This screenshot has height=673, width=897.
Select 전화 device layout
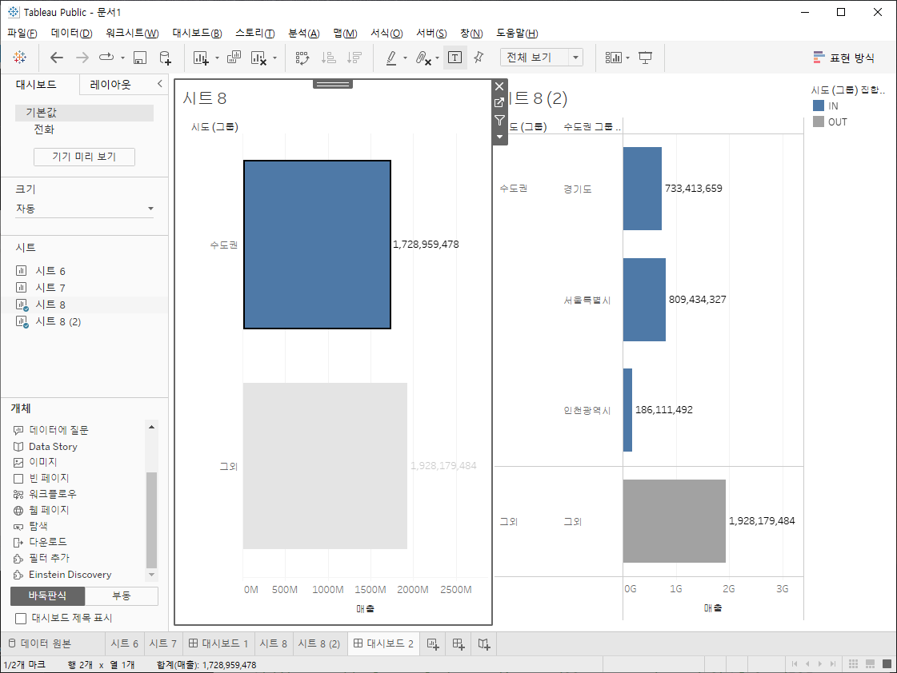44,129
